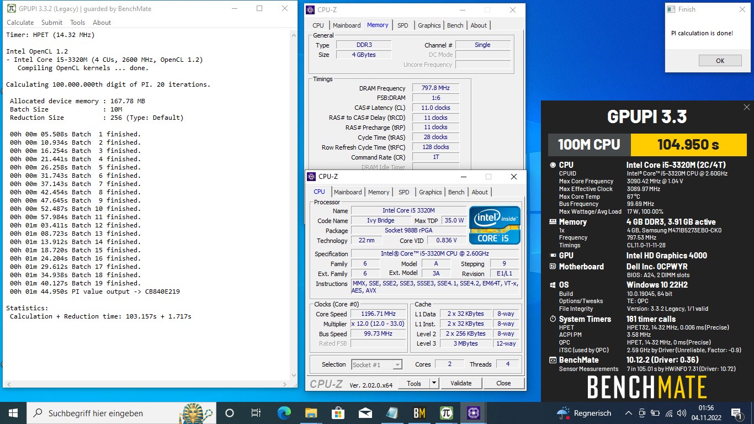
Task: Launch Microsoft Edge from the taskbar
Action: pyautogui.click(x=284, y=412)
